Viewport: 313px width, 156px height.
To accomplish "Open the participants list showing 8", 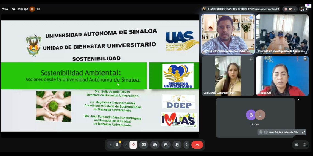I will 304,9.
